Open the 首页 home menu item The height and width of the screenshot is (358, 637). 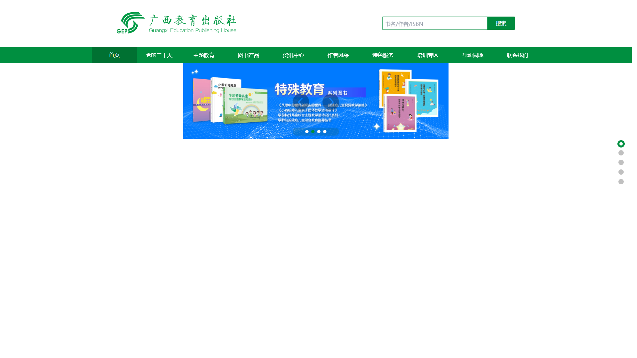114,55
